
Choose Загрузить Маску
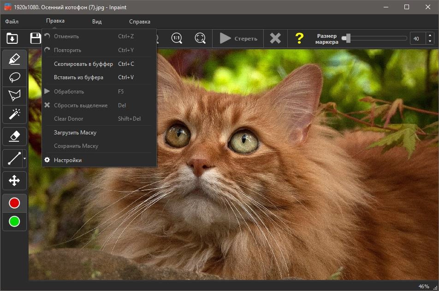pos(99,133)
